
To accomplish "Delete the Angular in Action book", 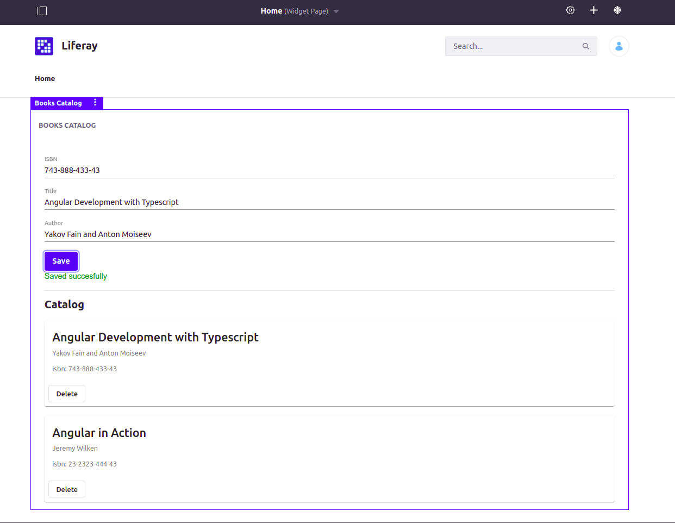I will pos(66,489).
